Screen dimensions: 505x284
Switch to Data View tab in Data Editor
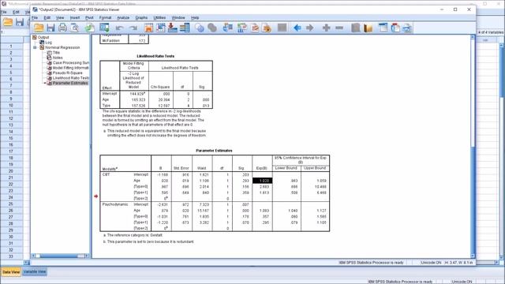point(11,272)
